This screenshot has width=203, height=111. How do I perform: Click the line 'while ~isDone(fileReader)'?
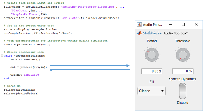tap(24, 56)
